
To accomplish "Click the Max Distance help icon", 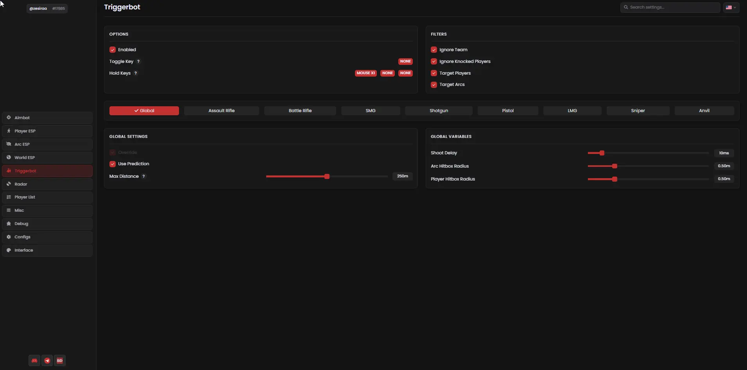I will (144, 176).
